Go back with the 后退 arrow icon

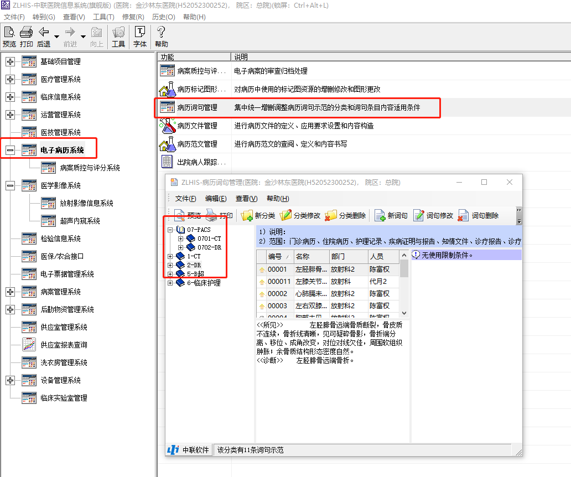pos(44,33)
